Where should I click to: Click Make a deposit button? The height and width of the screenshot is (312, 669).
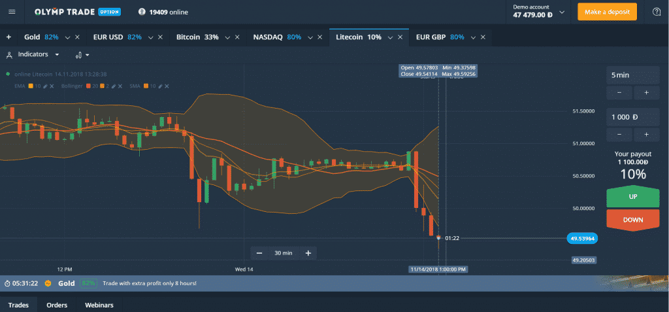coord(607,12)
